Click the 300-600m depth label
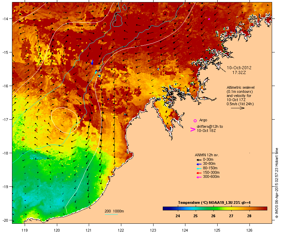This screenshot has height=233, width=281. (211, 177)
